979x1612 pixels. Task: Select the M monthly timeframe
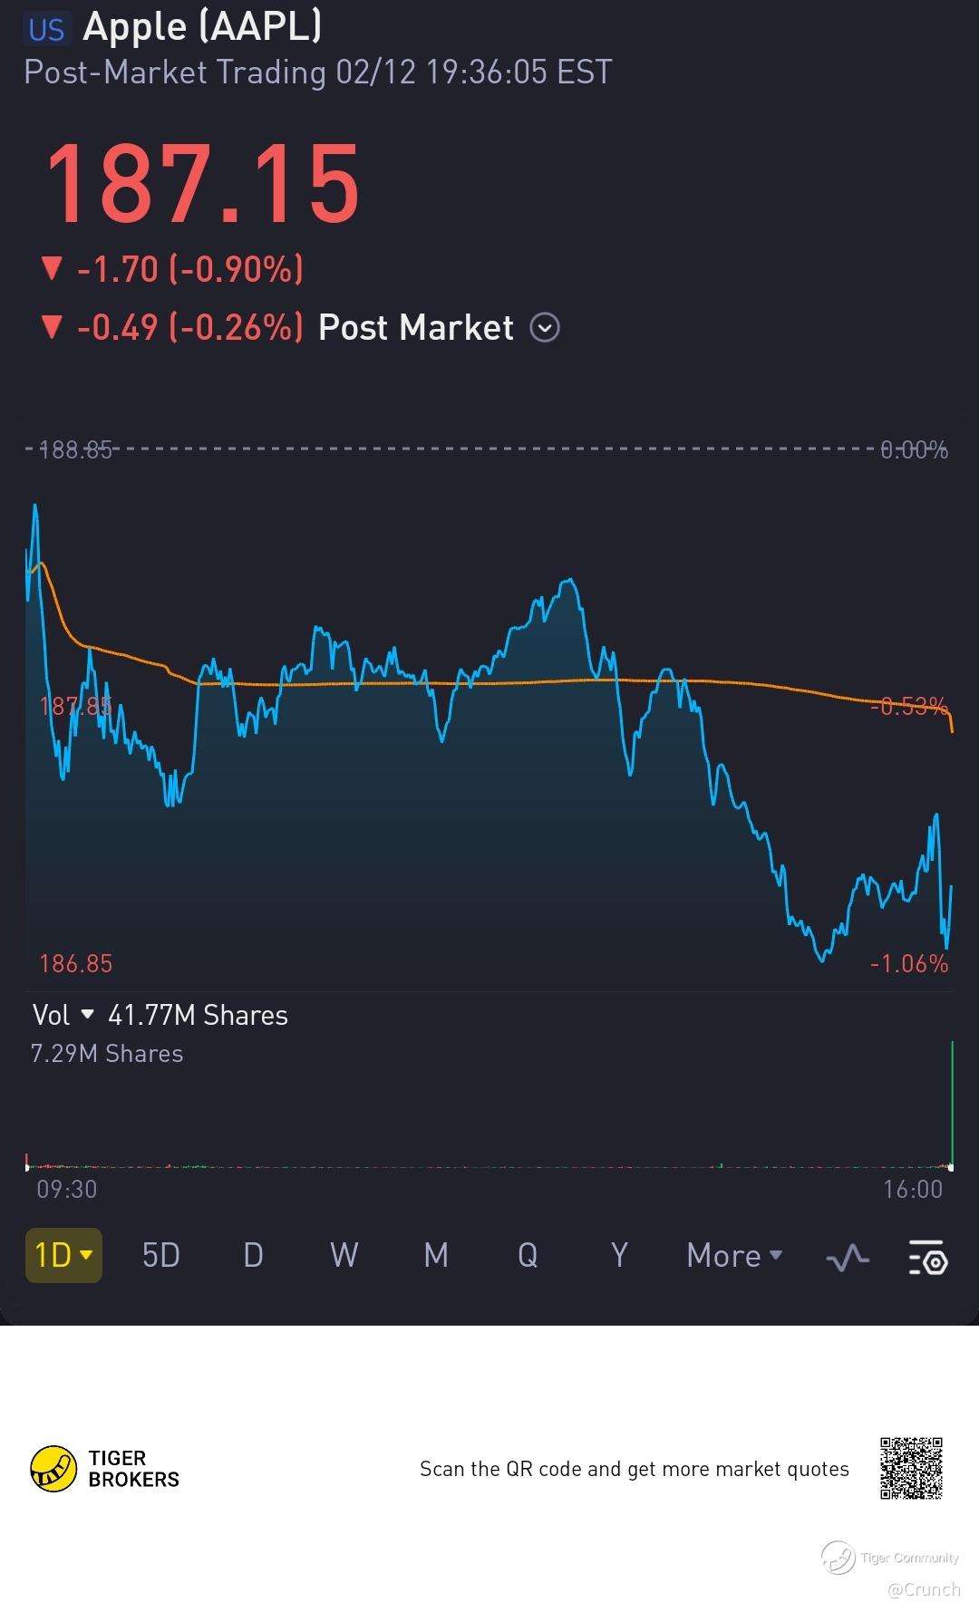(x=436, y=1256)
